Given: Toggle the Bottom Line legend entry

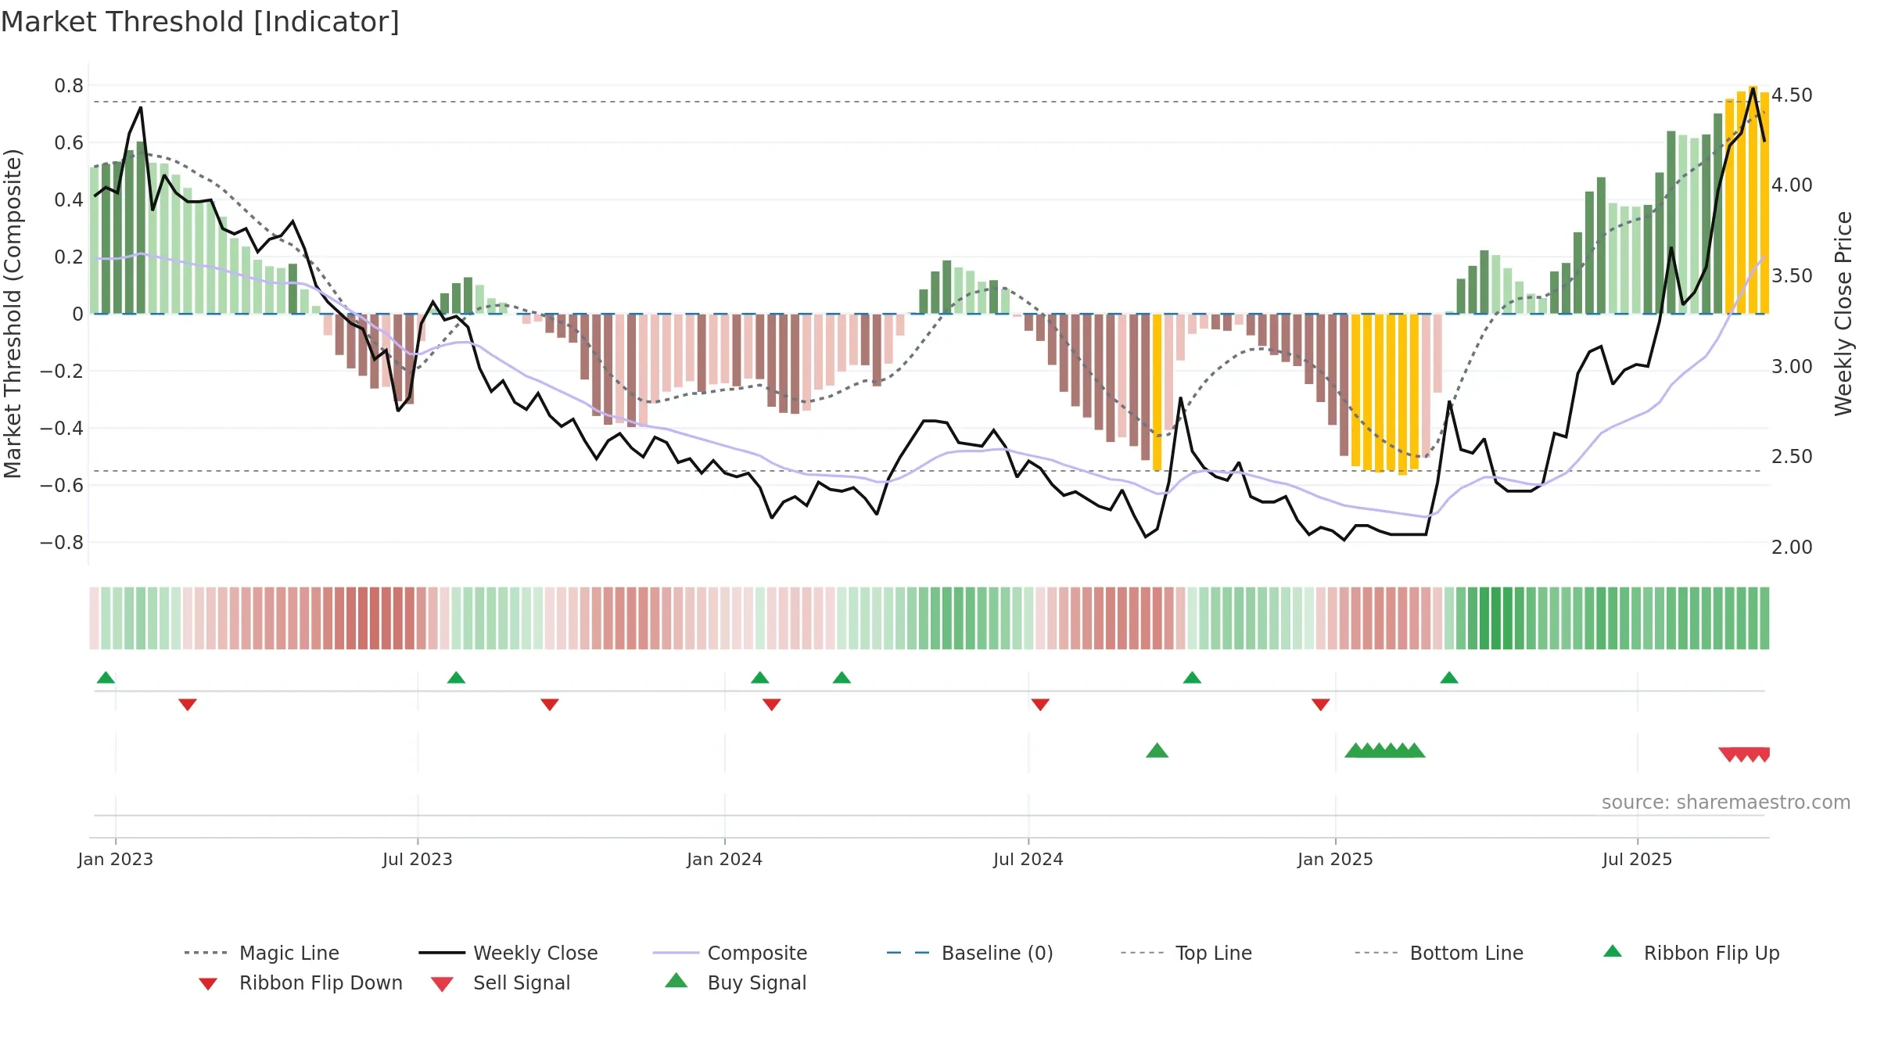Looking at the screenshot, I should [1439, 953].
